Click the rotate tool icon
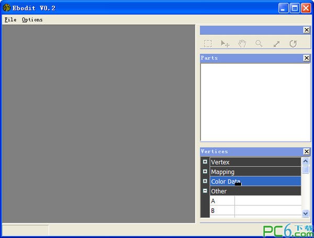This screenshot has height=238, width=314. [x=293, y=44]
